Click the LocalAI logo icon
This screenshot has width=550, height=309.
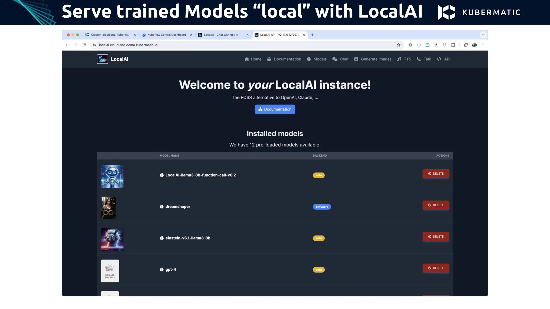(x=103, y=59)
